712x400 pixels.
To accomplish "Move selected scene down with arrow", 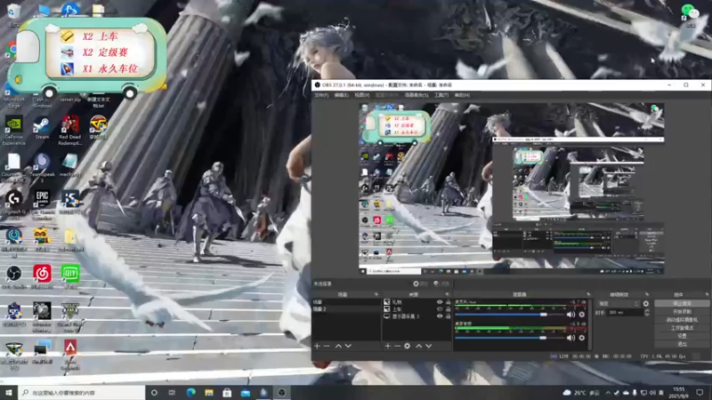I will pos(348,346).
